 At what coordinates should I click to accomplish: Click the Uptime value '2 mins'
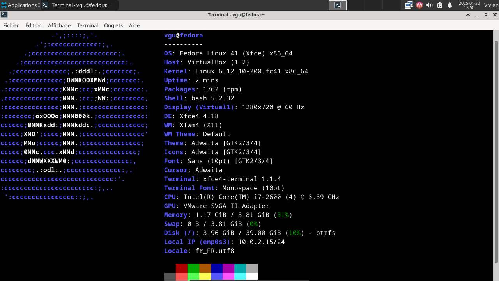(x=207, y=80)
